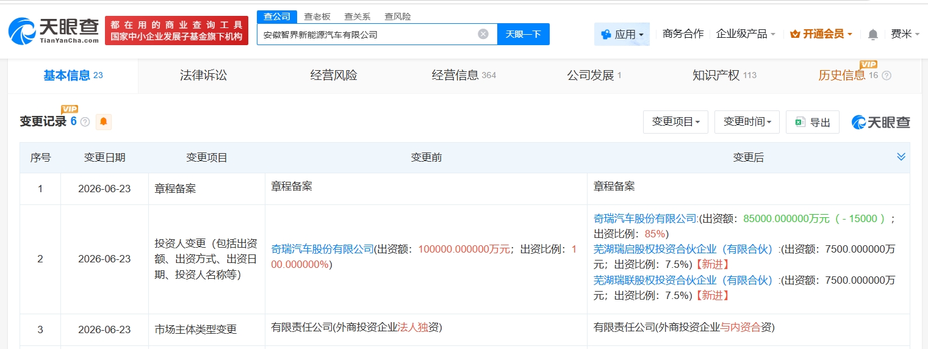Click the 变更前 column header
Image resolution: width=928 pixels, height=349 pixels.
(426, 157)
